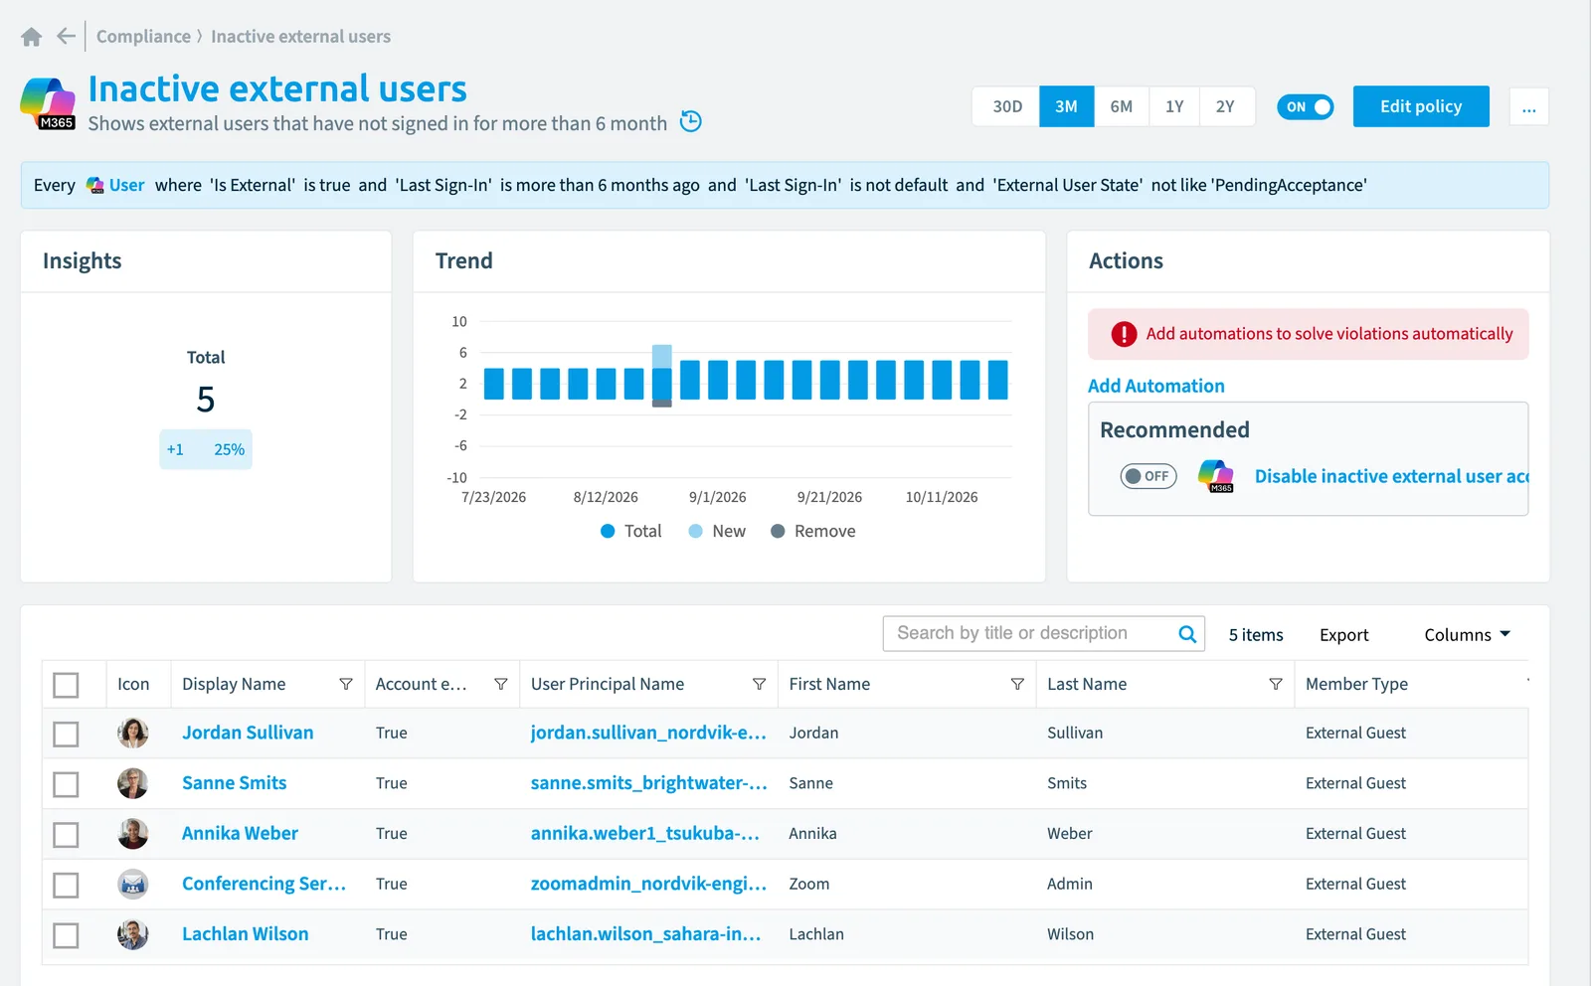Open the Last Name column filter
Screen dimensions: 1591x986
(1276, 684)
